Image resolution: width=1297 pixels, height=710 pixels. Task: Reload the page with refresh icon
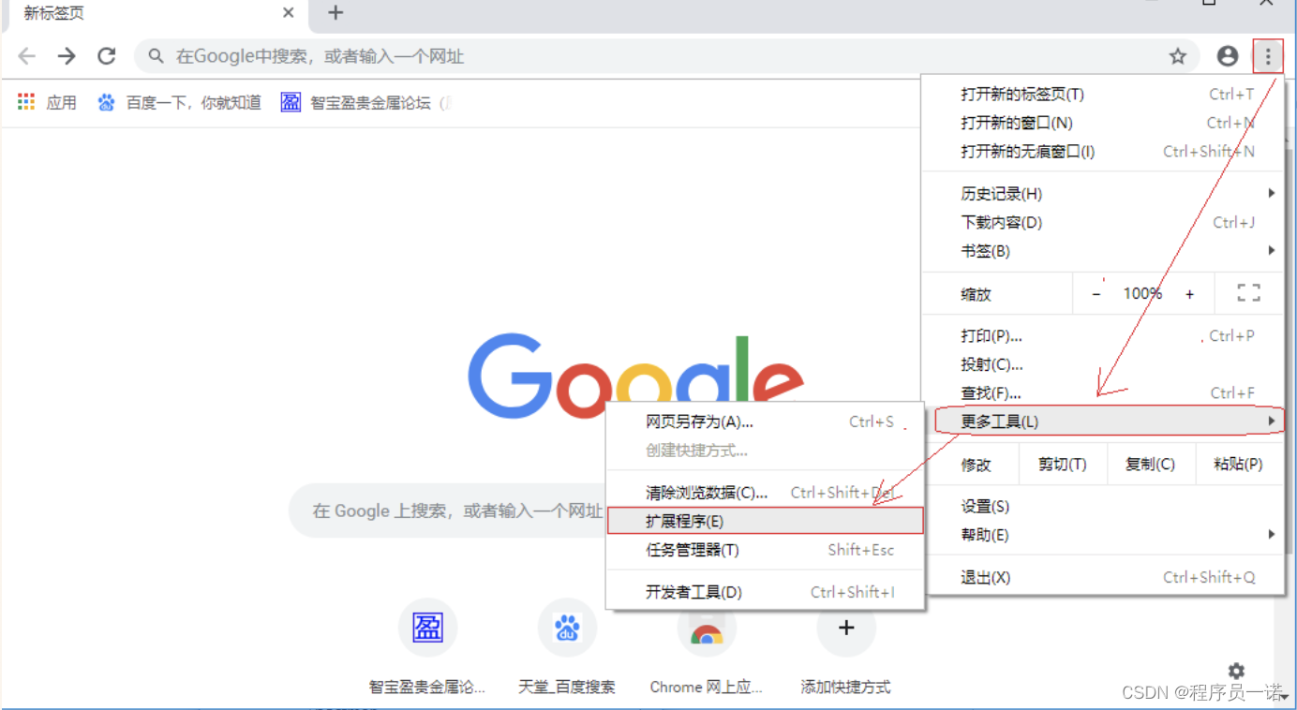click(x=107, y=56)
